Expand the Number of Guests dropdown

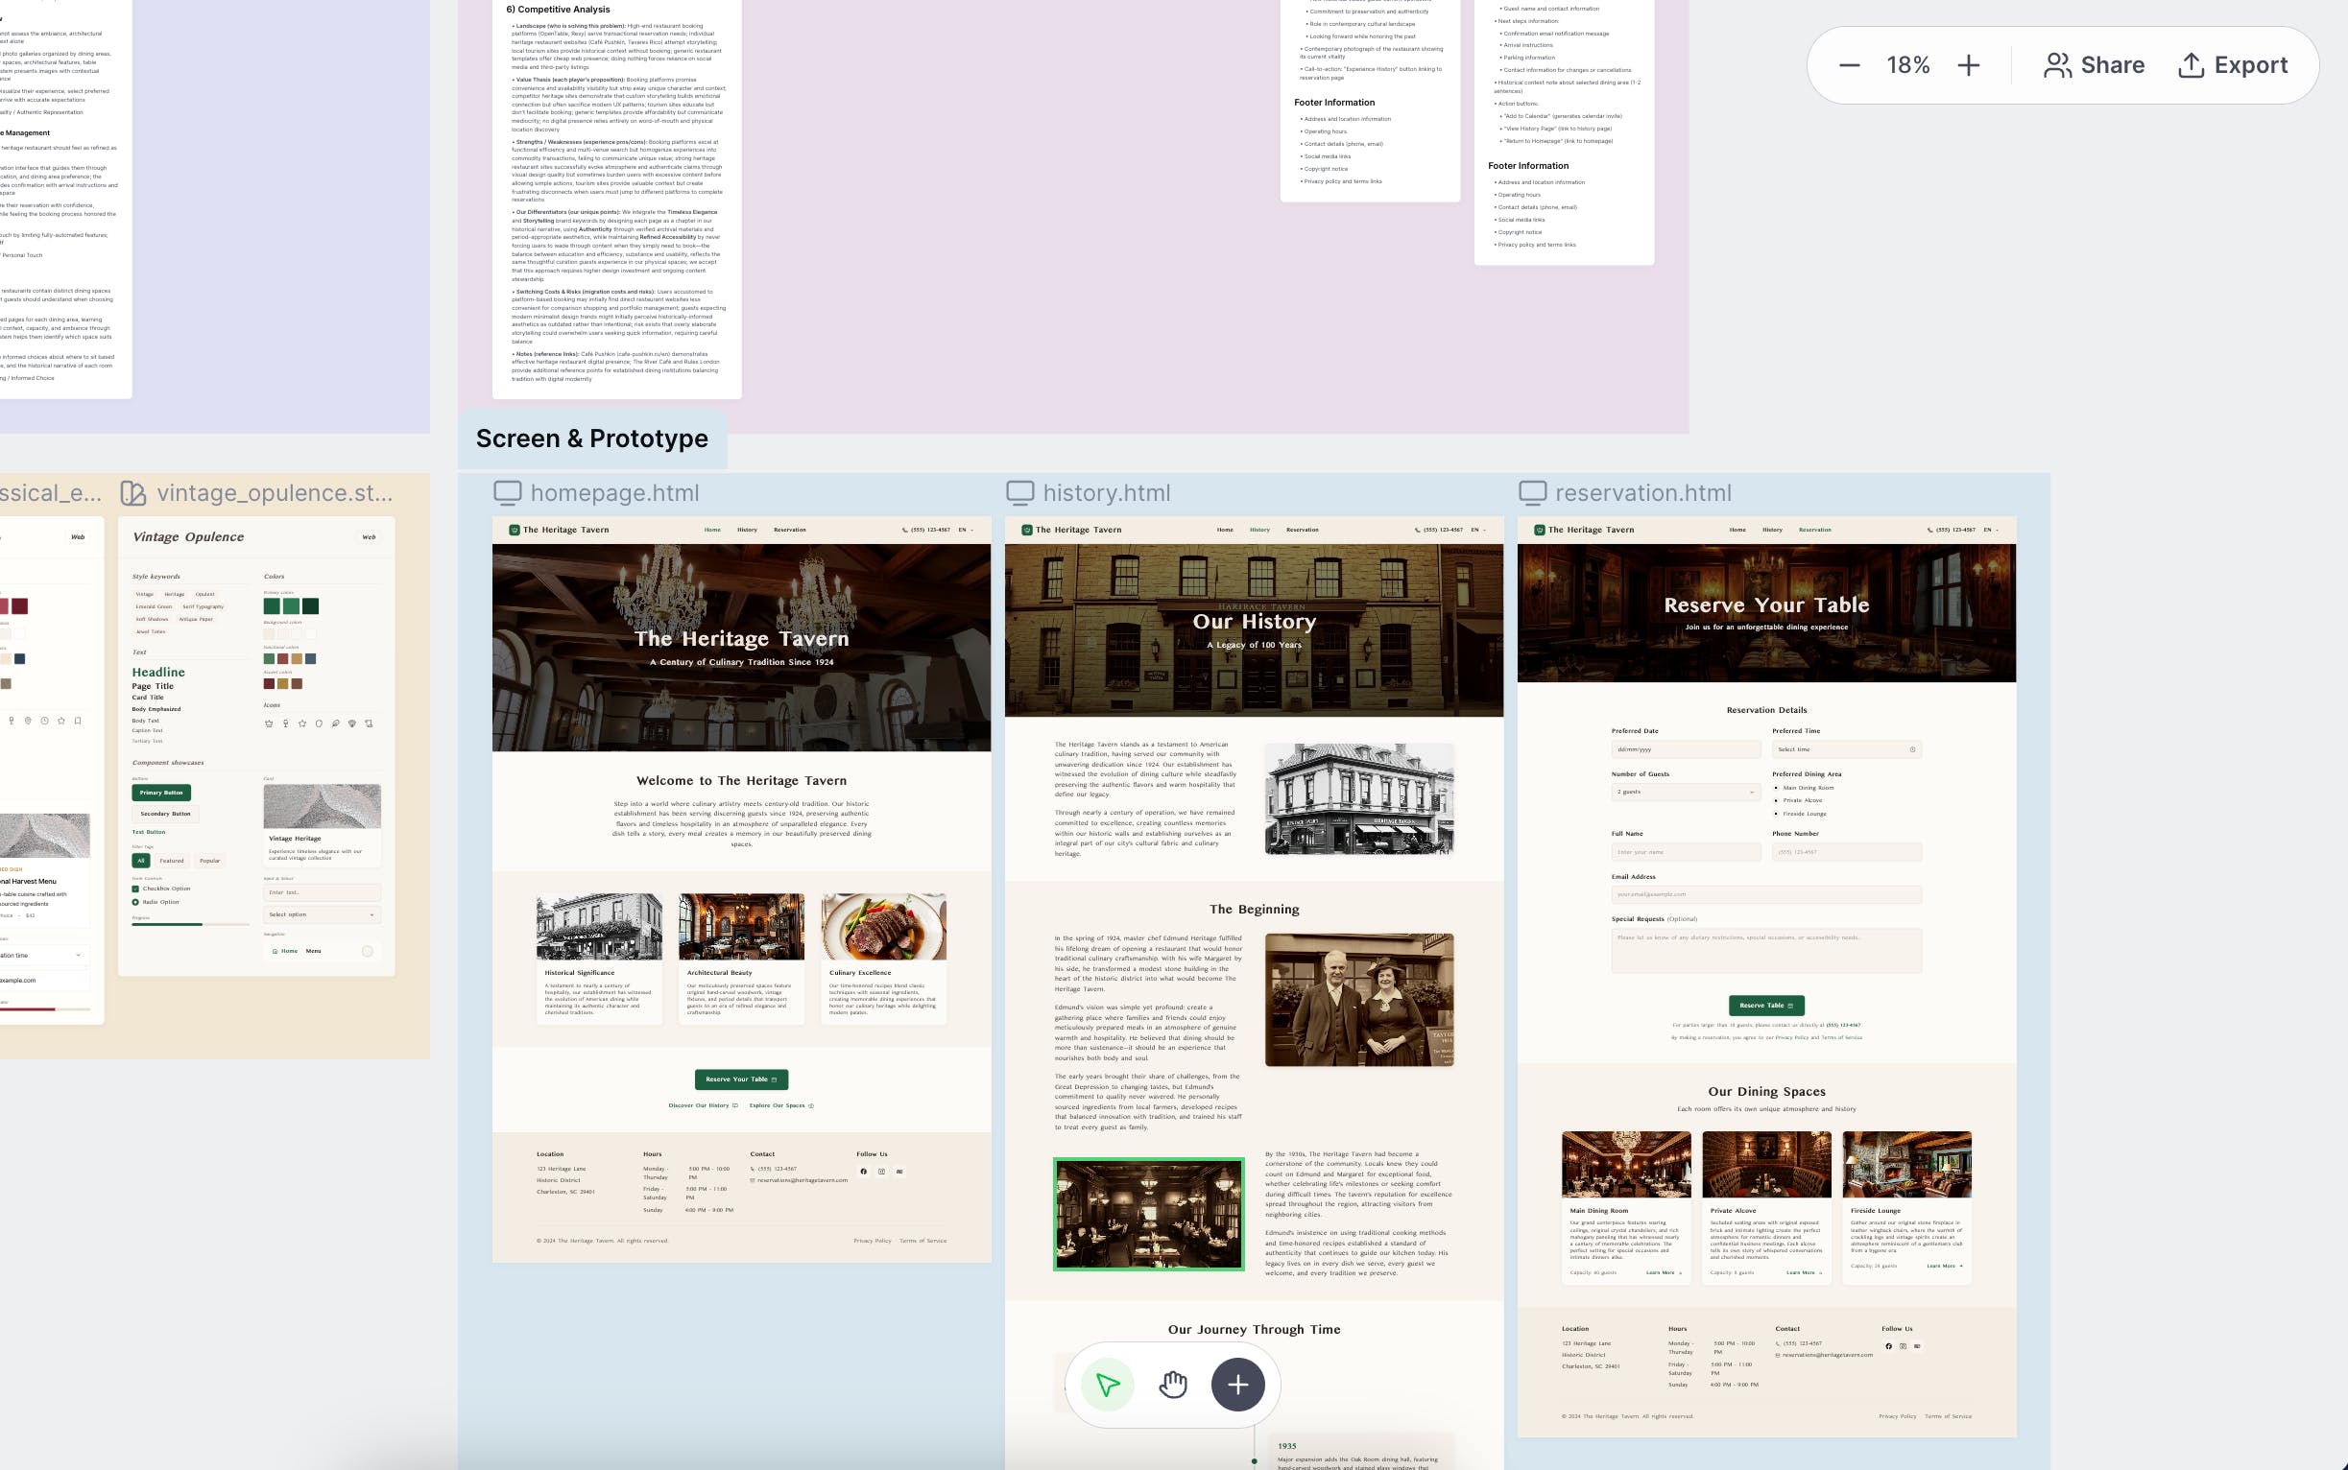click(1685, 792)
